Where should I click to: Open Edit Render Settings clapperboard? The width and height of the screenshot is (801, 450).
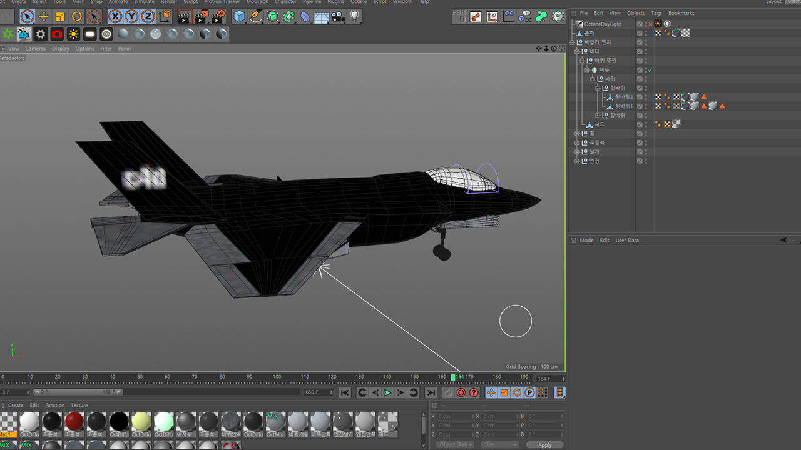coord(218,16)
